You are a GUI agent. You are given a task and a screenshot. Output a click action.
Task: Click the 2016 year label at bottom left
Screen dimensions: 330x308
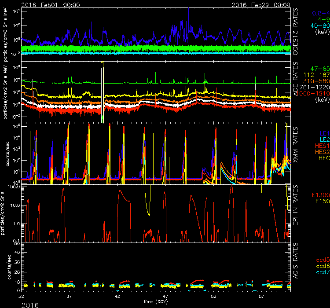29,304
